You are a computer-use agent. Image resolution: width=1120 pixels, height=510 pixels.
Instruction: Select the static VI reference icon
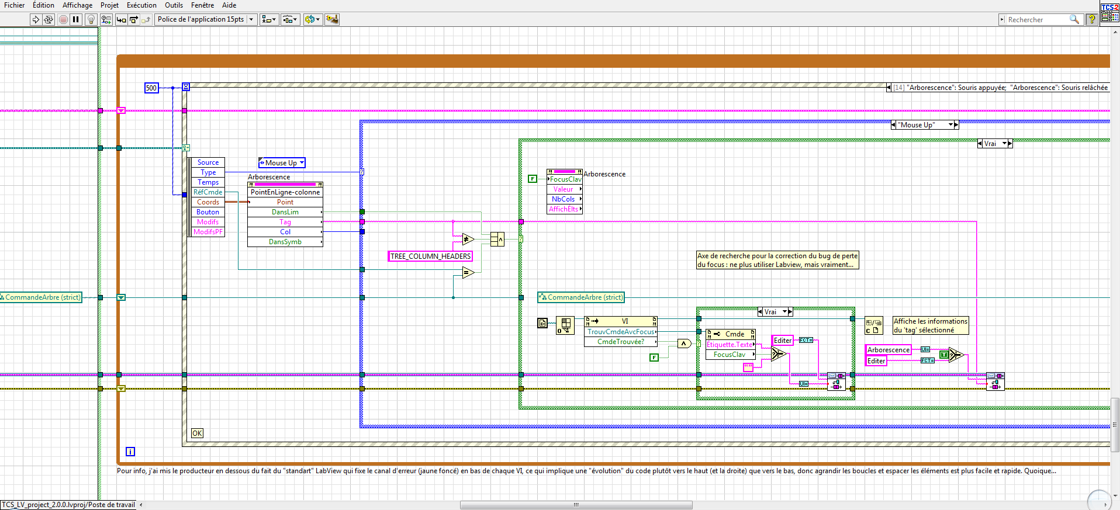pyautogui.click(x=542, y=322)
